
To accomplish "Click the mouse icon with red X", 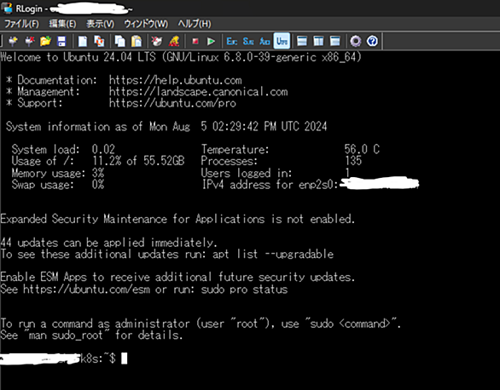I will tap(157, 41).
